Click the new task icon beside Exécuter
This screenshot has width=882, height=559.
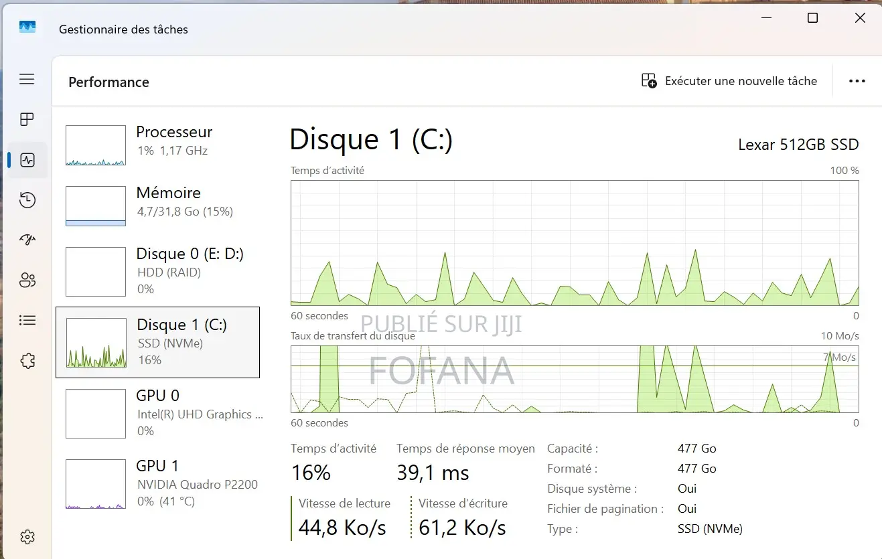click(647, 80)
